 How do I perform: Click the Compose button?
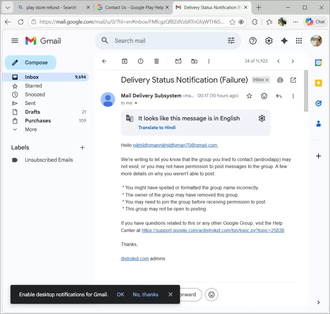click(x=30, y=62)
